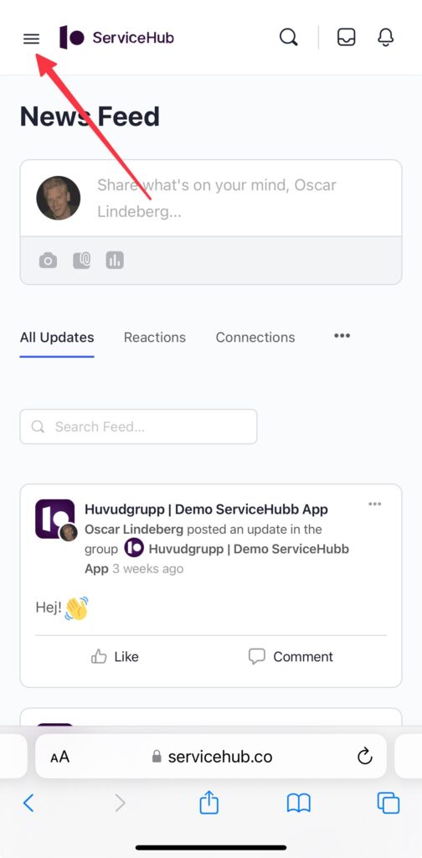This screenshot has width=422, height=858.
Task: Attach a photo using camera icon
Action: (48, 261)
